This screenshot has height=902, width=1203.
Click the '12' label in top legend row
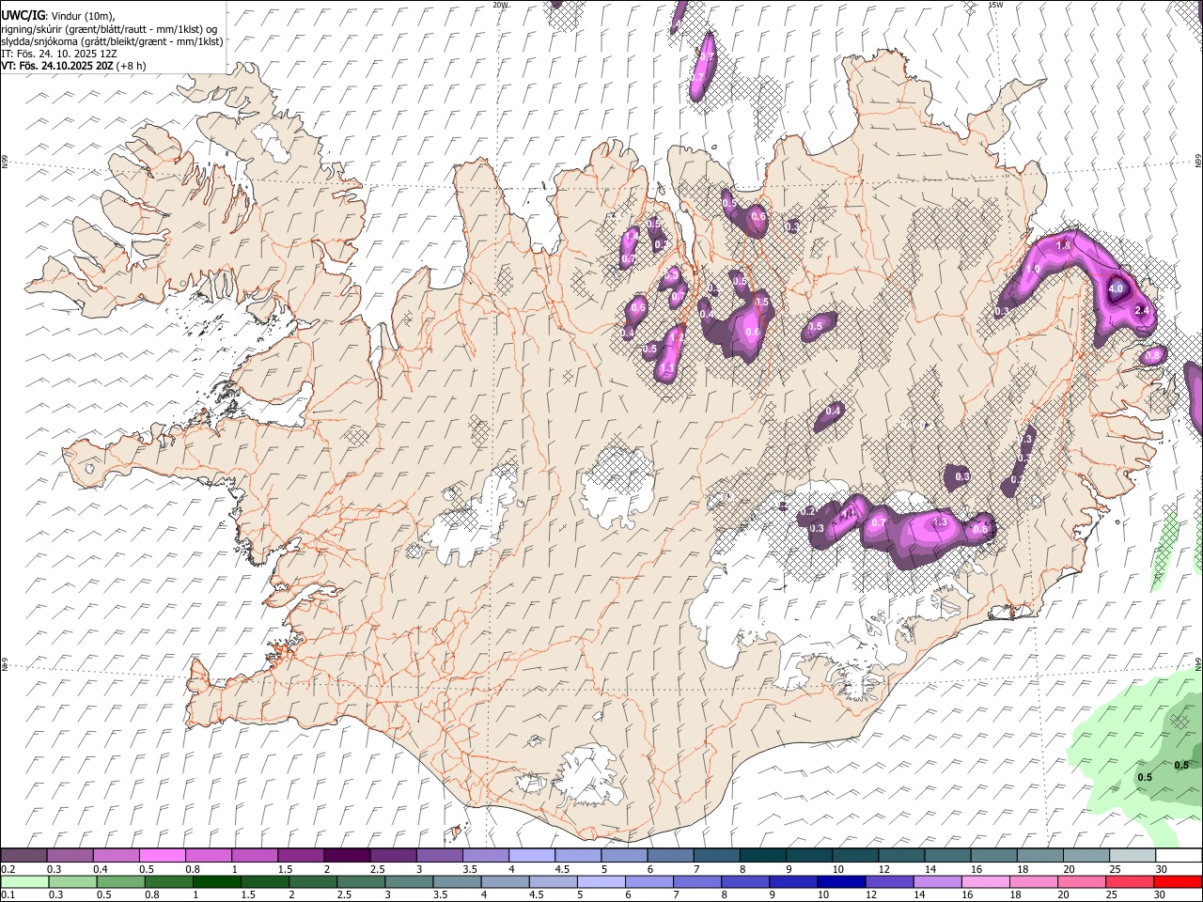883,869
